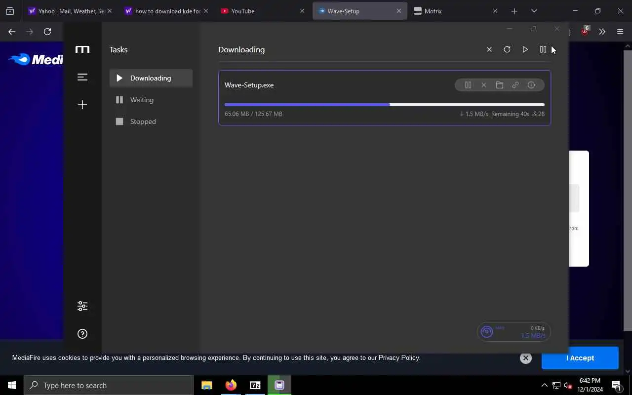Viewport: 632px width, 395px height.
Task: Switch to the Motrix browser tab
Action: (456, 11)
